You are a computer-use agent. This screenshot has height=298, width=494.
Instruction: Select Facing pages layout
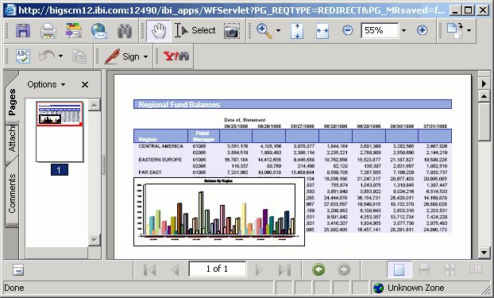coord(476,269)
